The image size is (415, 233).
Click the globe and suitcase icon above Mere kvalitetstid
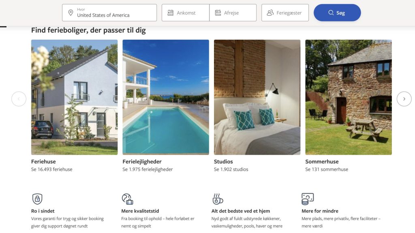[127, 199]
